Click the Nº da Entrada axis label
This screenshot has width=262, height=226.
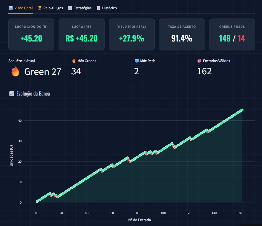point(140,220)
